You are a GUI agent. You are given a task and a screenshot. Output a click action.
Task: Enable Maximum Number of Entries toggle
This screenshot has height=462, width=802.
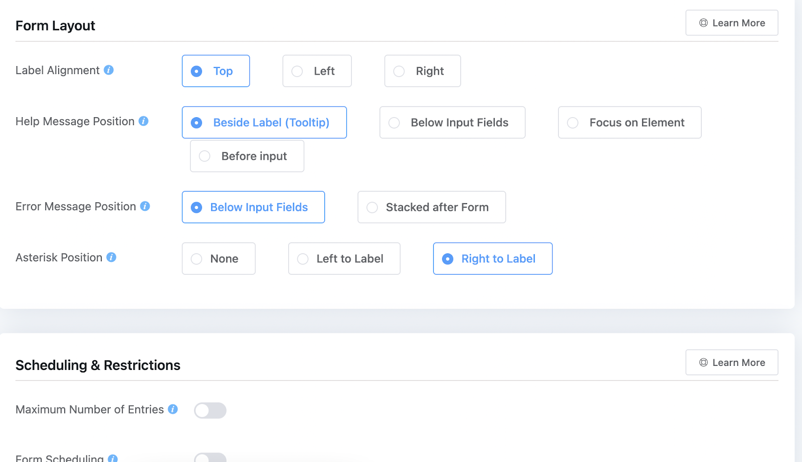click(x=210, y=410)
